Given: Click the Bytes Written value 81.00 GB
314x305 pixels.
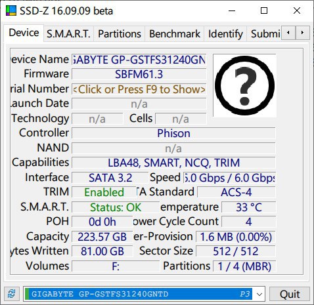Looking at the screenshot, I should [x=102, y=251].
